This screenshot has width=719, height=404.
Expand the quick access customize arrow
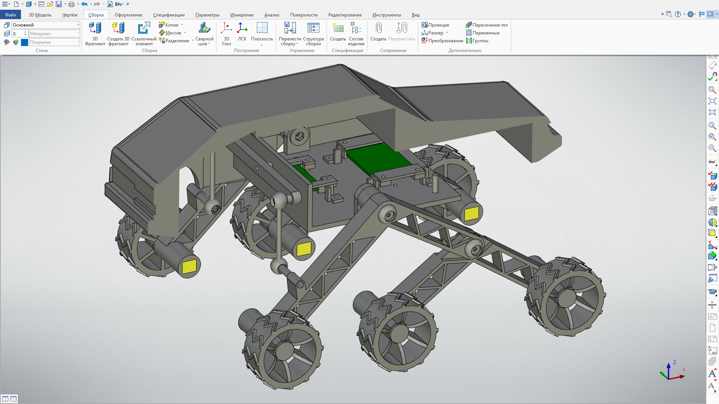point(128,4)
